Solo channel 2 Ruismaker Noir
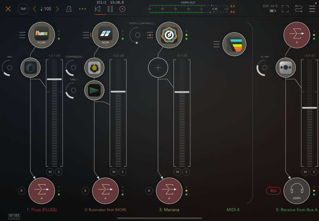Image resolution: width=319 pixels, height=221 pixels. [122, 172]
